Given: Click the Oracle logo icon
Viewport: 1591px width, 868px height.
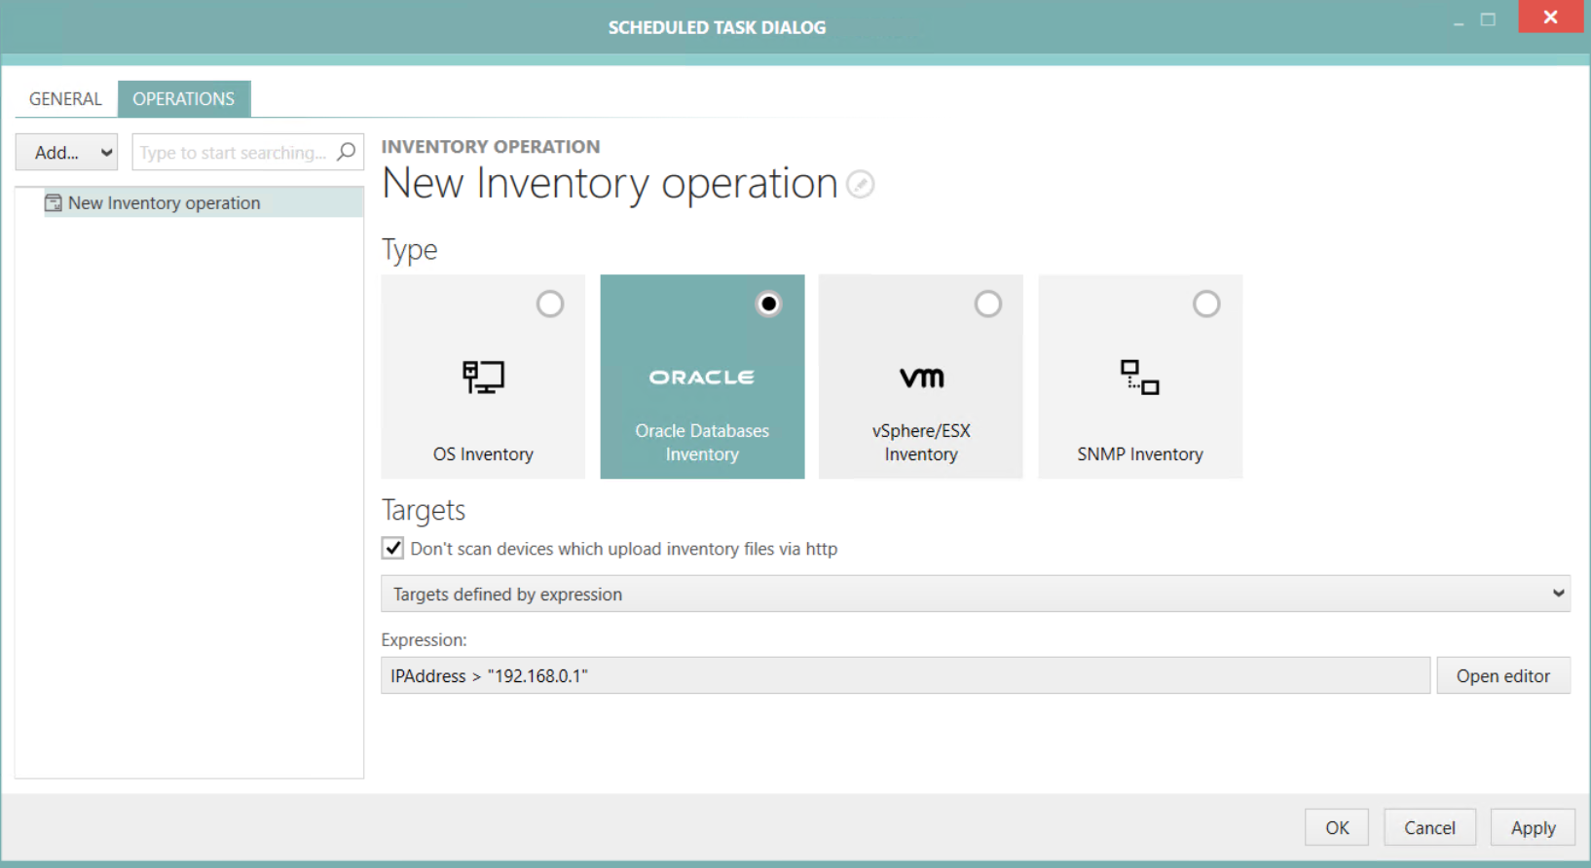Looking at the screenshot, I should click(x=701, y=378).
